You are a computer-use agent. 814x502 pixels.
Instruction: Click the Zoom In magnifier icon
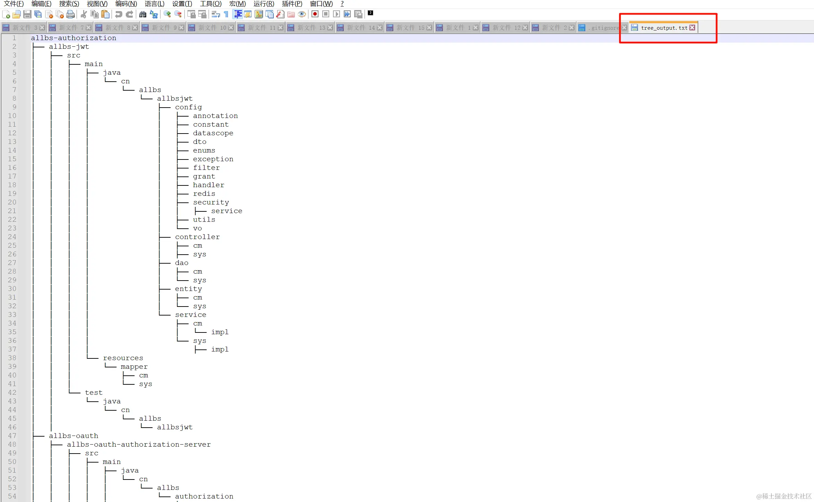pyautogui.click(x=167, y=14)
